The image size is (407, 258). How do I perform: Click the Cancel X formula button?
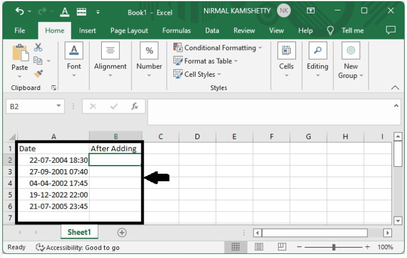click(93, 106)
